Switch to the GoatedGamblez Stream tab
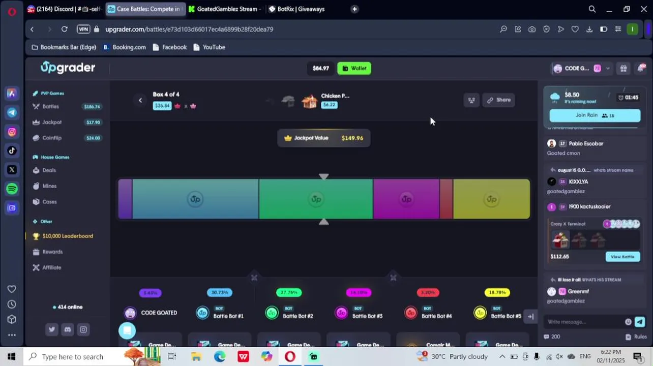This screenshot has width=653, height=366. coord(224,9)
